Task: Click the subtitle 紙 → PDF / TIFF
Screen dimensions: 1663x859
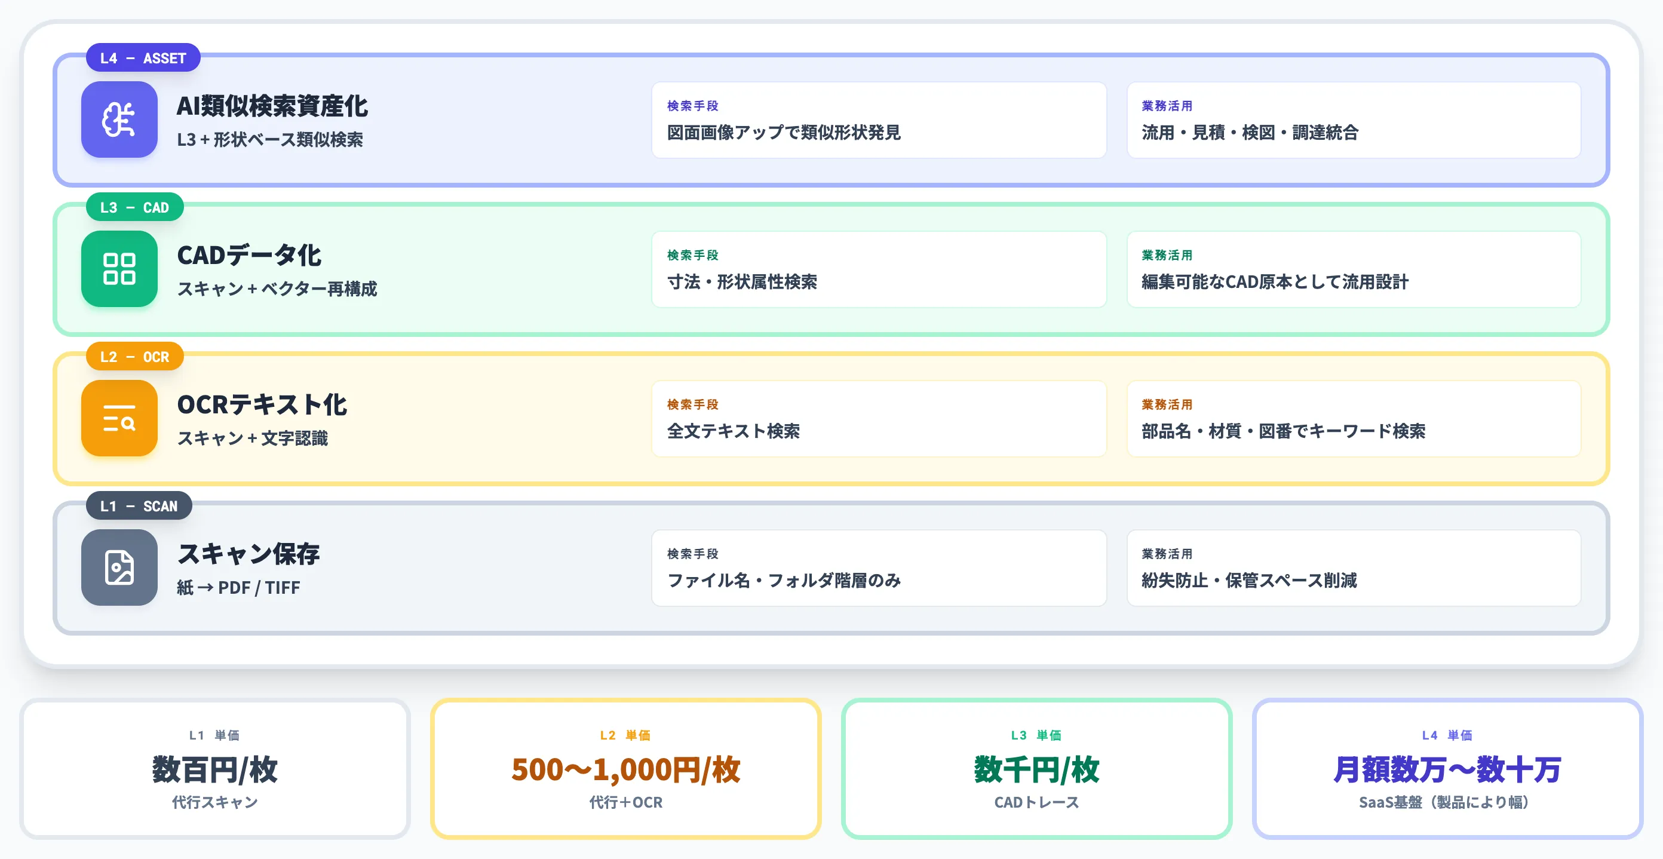Action: [x=238, y=587]
